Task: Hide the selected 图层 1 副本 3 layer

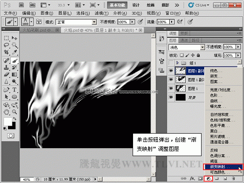Action: tap(171, 71)
